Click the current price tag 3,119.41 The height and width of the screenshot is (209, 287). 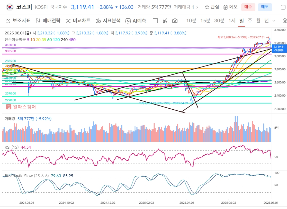279,49
